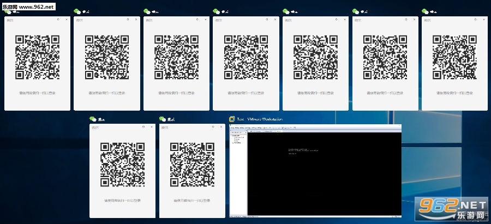
Task: Select QR code in sixth top-row WeChat window
Action: [385, 57]
